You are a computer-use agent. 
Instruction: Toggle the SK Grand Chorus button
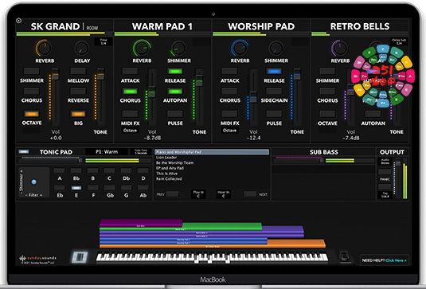[32, 91]
